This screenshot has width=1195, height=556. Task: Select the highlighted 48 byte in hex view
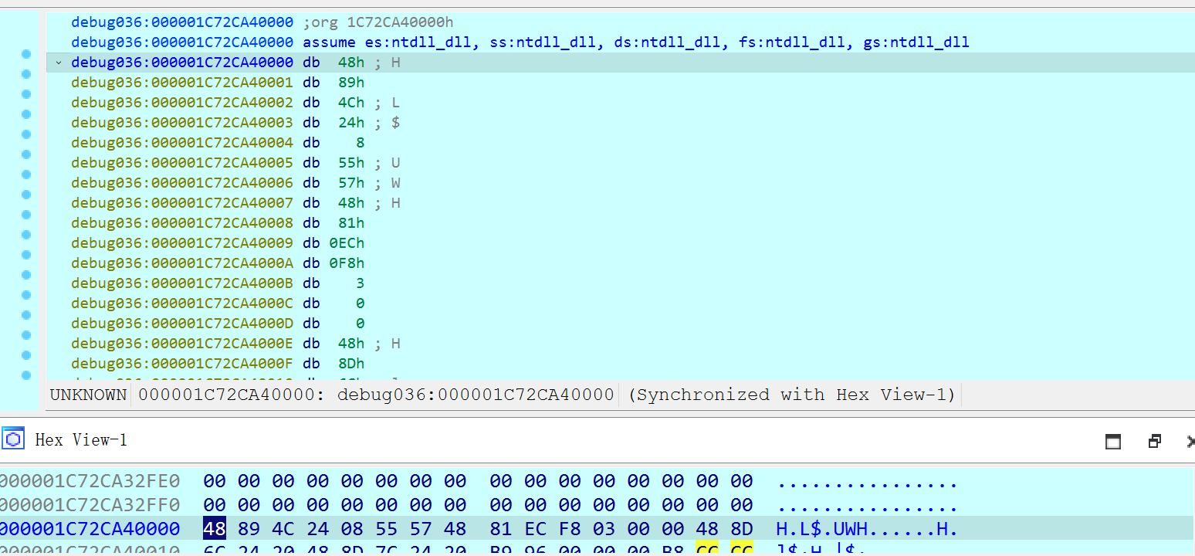215,529
